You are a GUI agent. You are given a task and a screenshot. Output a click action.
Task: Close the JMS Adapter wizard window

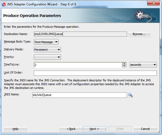pyautogui.click(x=153, y=3)
